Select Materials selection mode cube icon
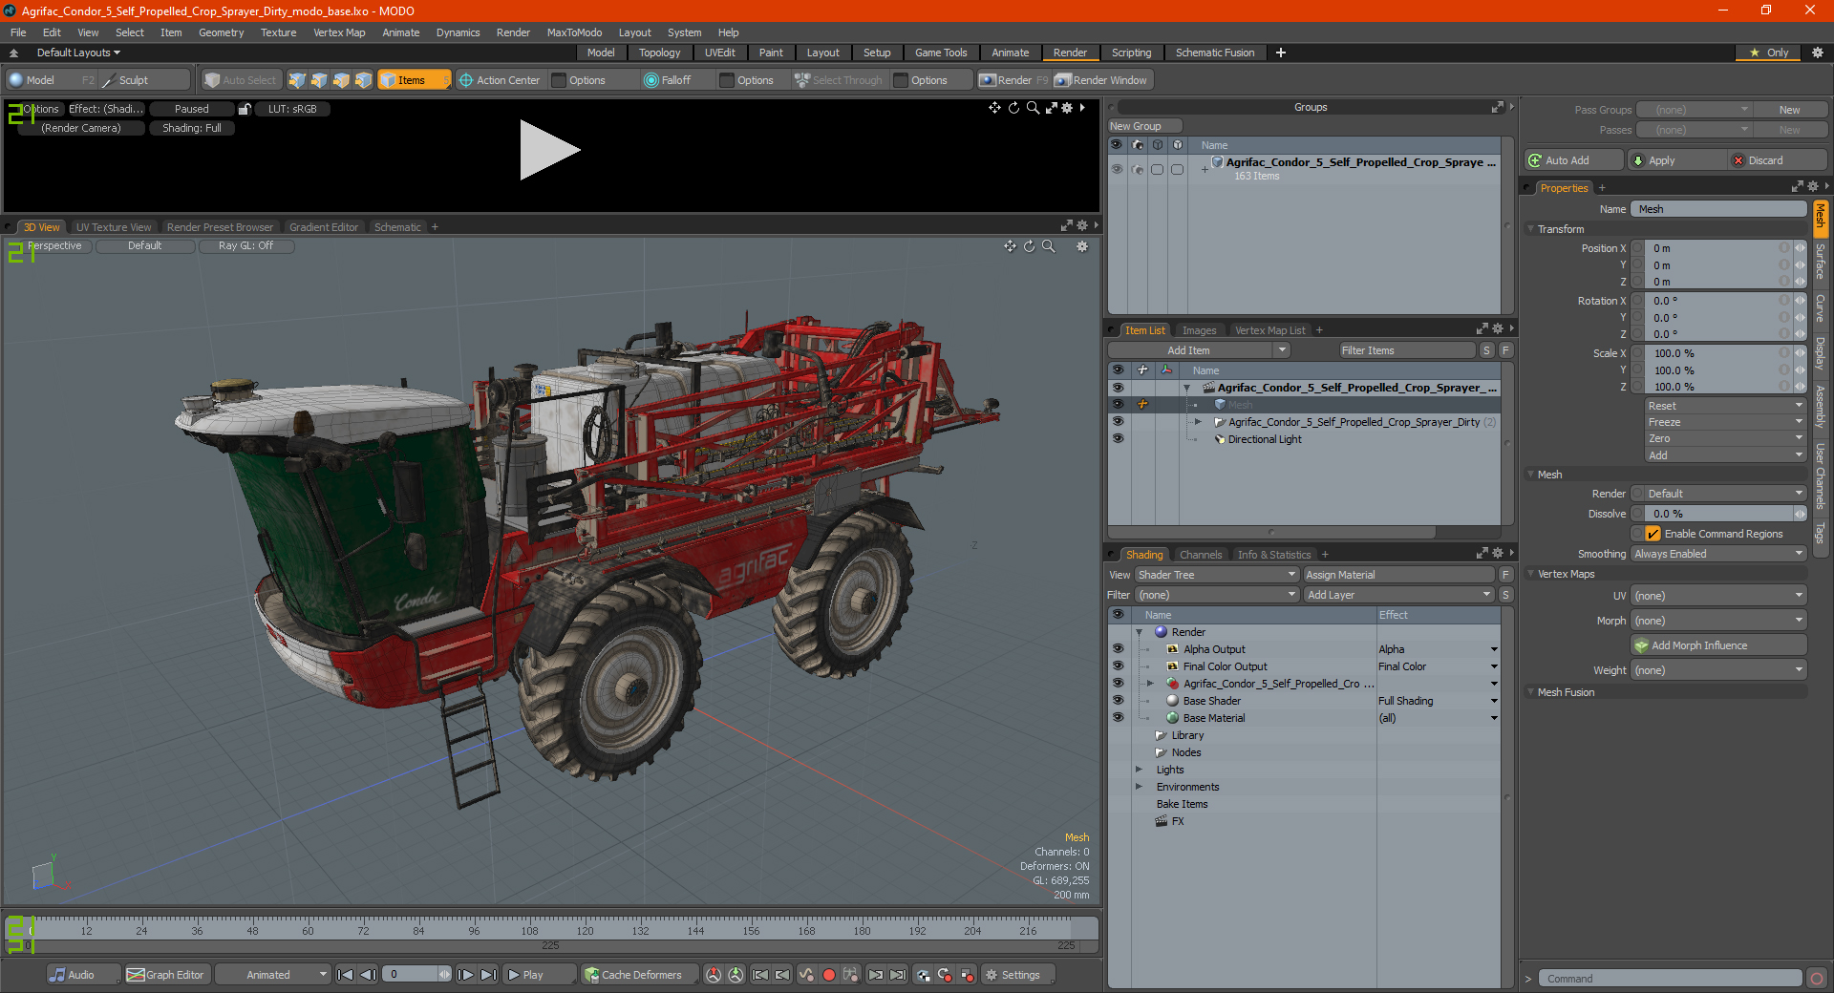 pyautogui.click(x=363, y=80)
